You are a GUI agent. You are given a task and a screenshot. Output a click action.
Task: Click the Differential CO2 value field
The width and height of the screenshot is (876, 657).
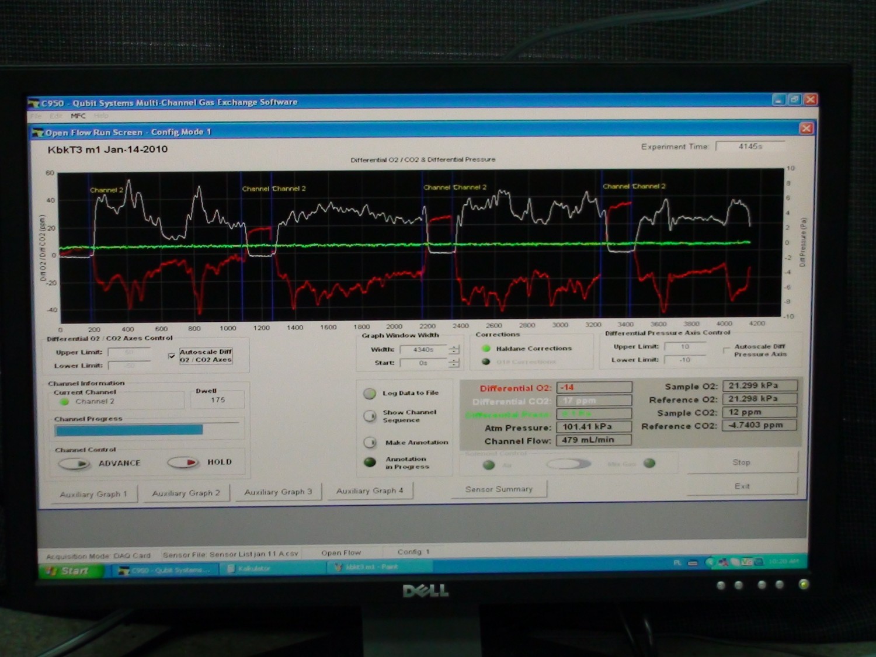(x=594, y=401)
